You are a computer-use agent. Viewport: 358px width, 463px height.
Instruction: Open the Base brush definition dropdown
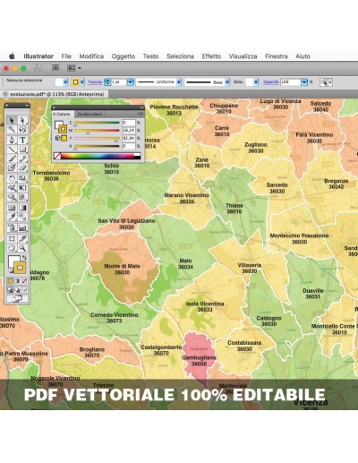pos(227,82)
